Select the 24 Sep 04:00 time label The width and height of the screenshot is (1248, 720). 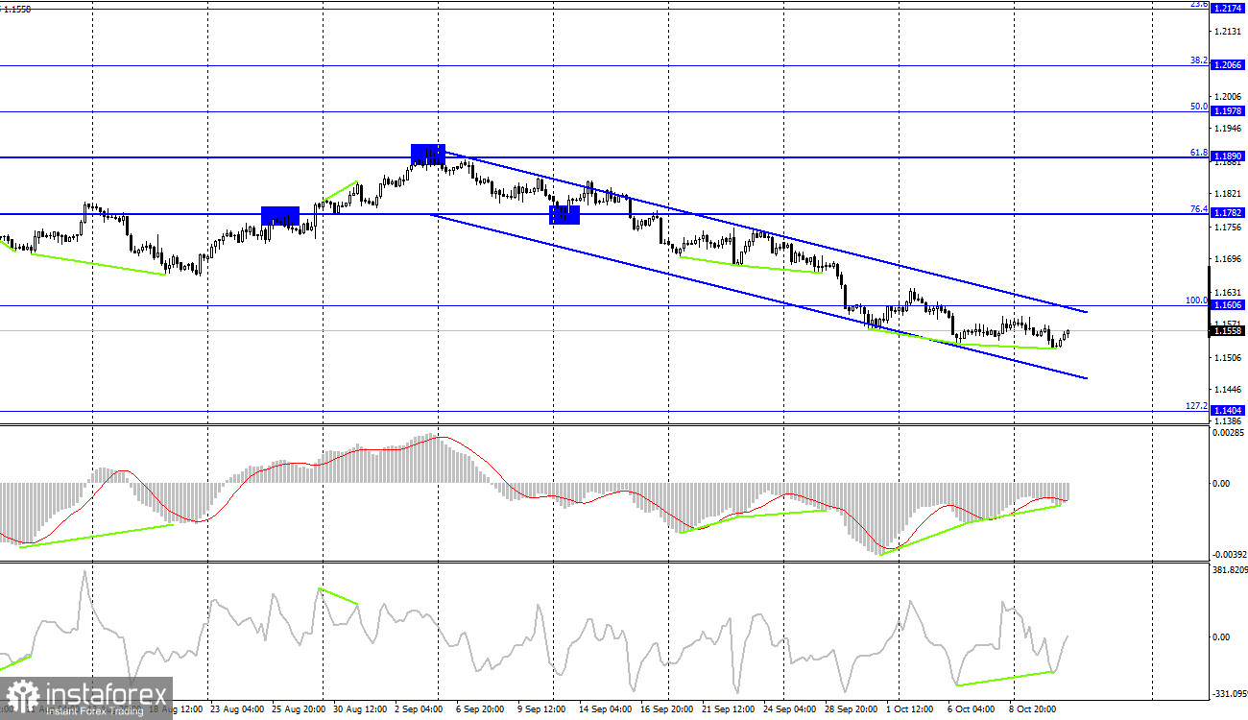click(790, 710)
